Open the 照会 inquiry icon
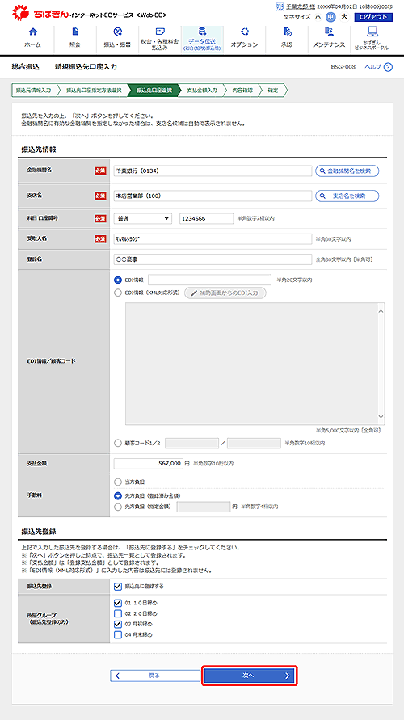Image resolution: width=404 pixels, height=720 pixels. [75, 32]
